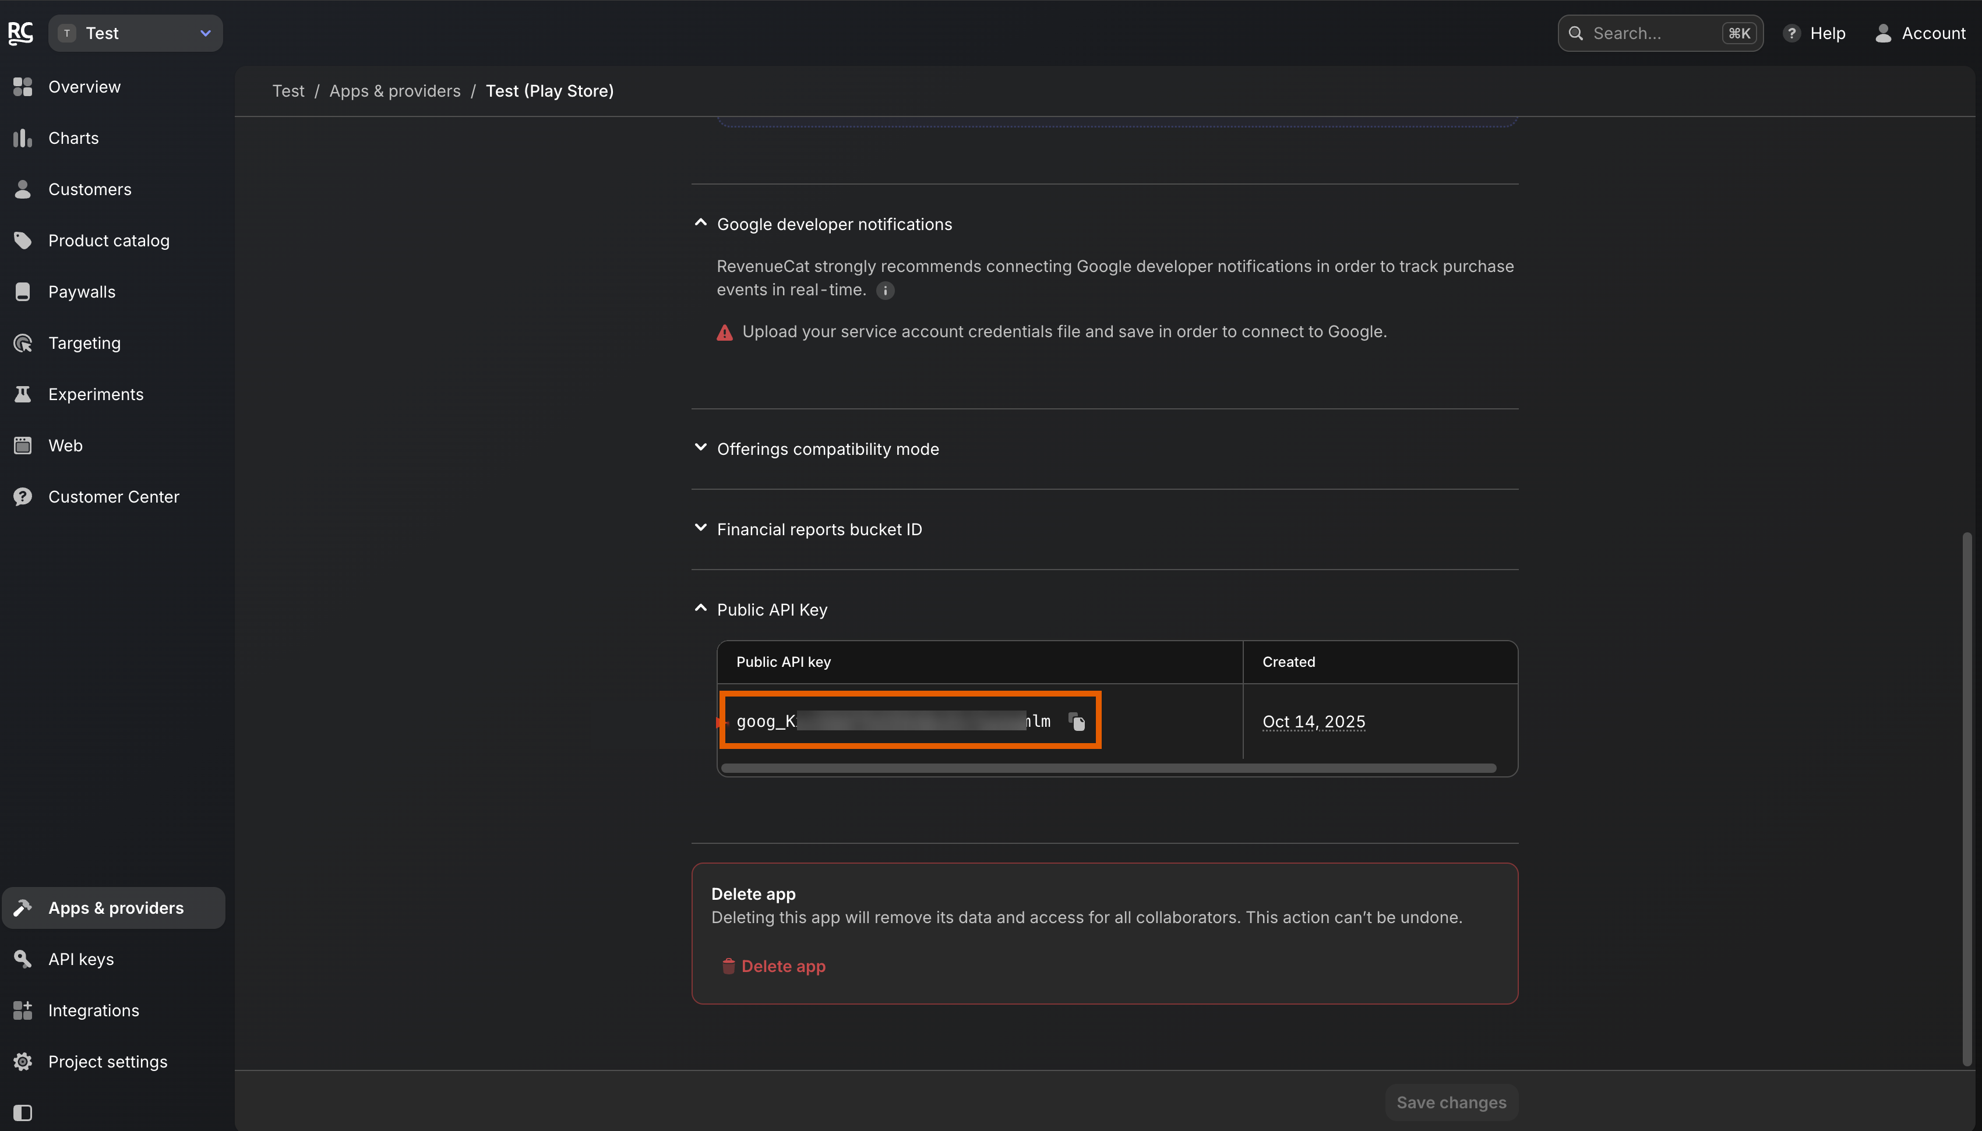Open Paywalls page in sidebar
This screenshot has width=1982, height=1131.
pos(82,292)
